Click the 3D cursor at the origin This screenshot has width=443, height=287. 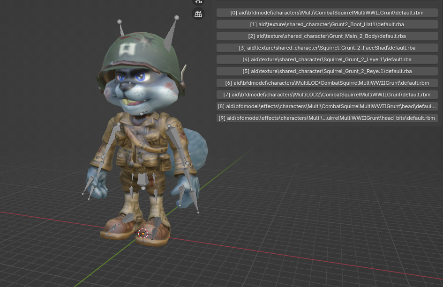click(x=143, y=233)
